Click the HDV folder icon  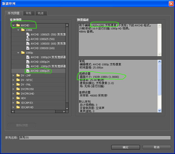18,98
